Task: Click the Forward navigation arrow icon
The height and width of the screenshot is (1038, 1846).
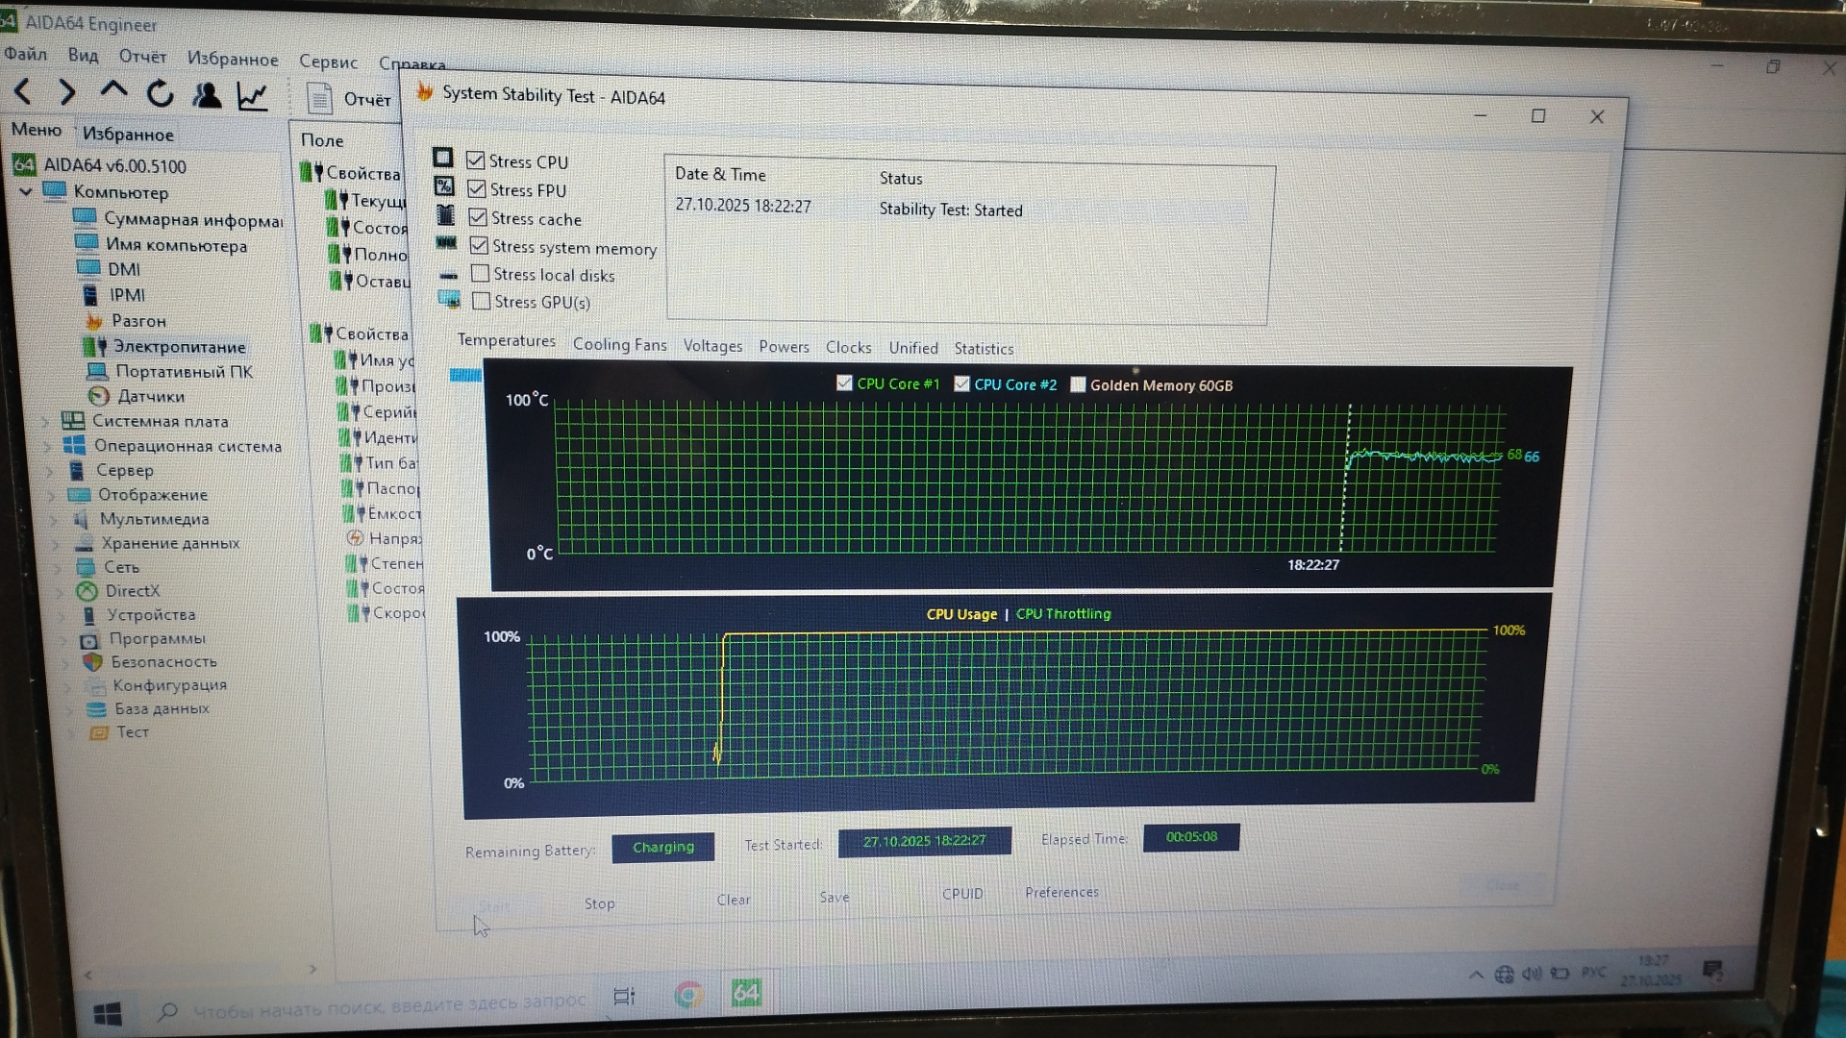Action: (x=66, y=92)
